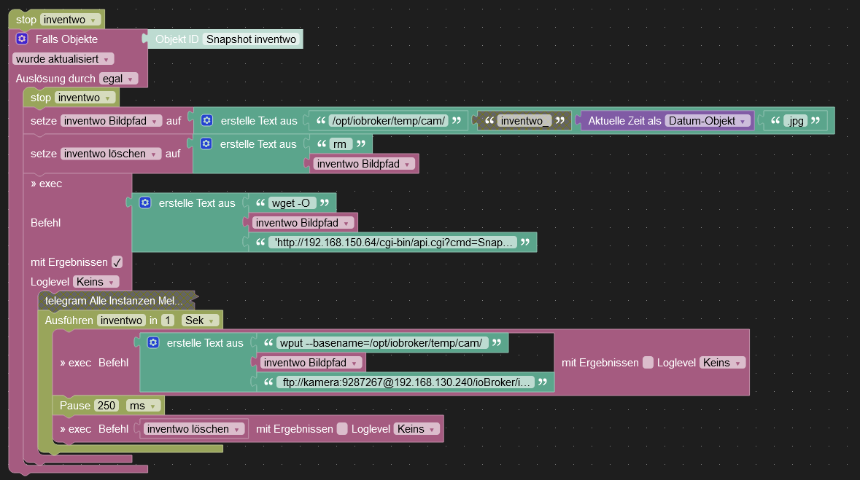Screen dimensions: 860x480
Task: Expand Auslösung durch egal dropdown
Action: [118, 79]
